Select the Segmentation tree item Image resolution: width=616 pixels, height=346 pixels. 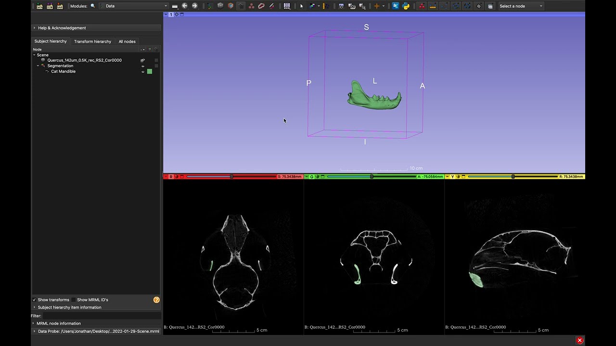point(60,66)
